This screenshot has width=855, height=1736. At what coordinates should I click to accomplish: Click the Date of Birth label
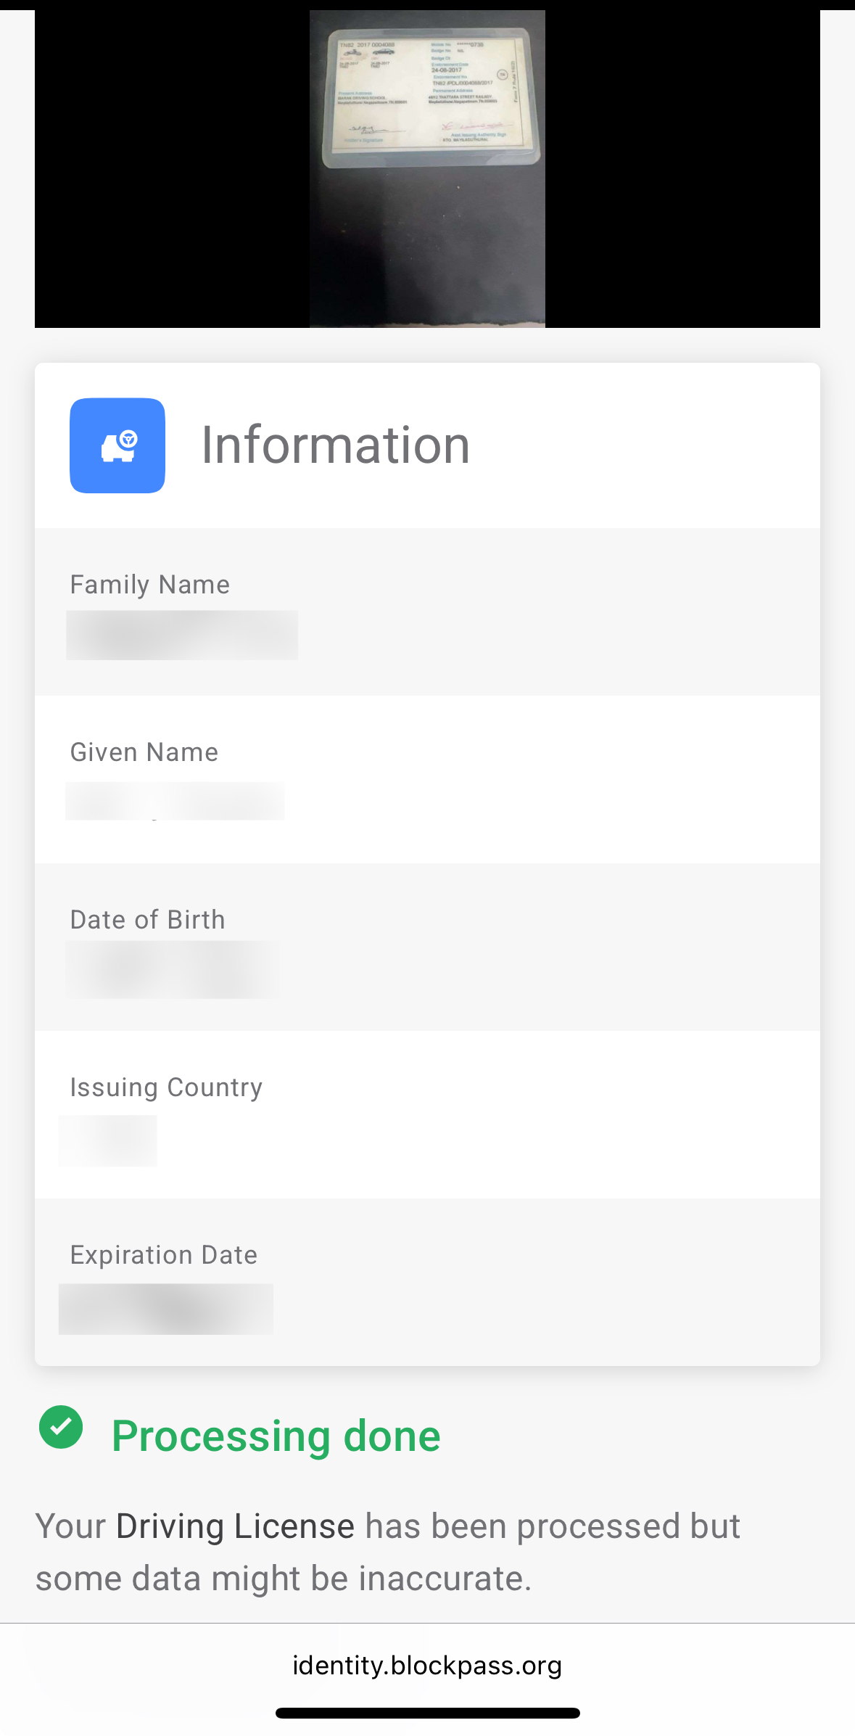coord(147,920)
